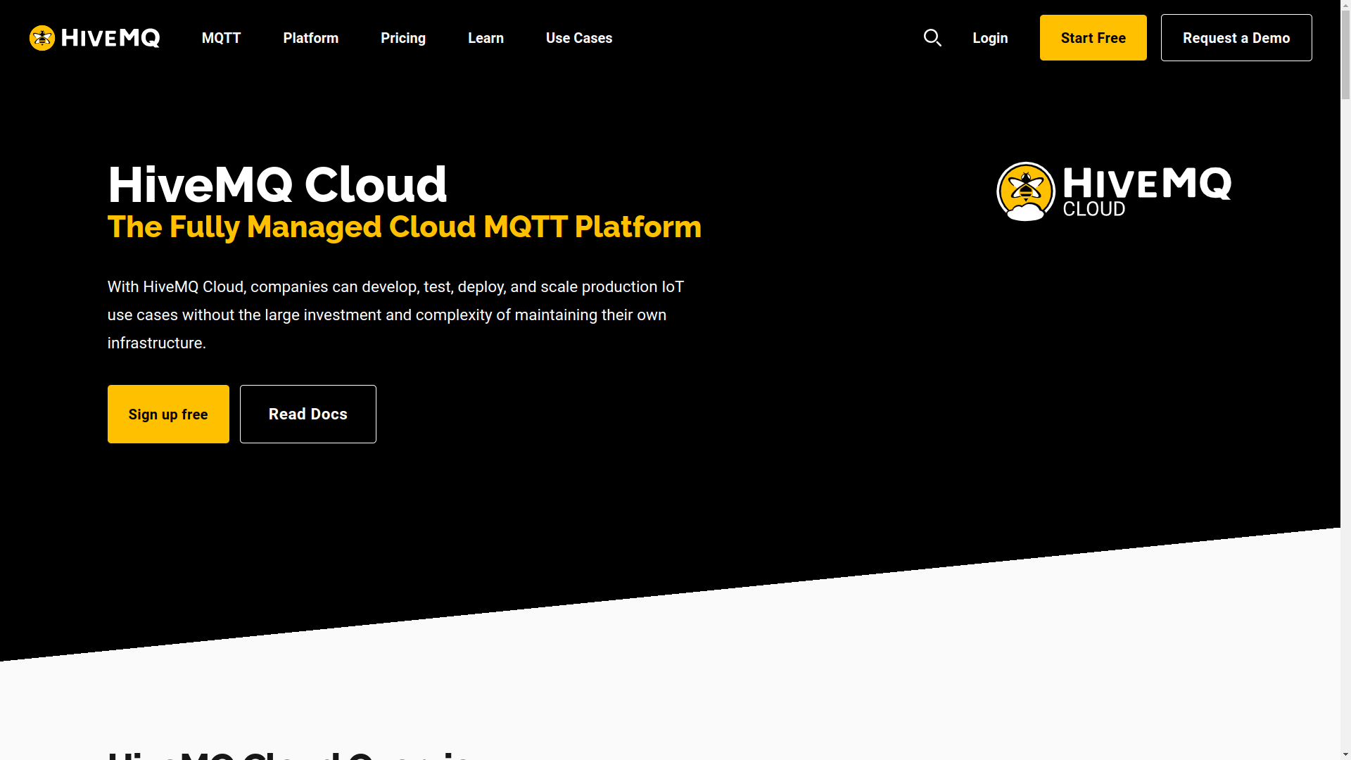This screenshot has height=760, width=1351.
Task: Click the Login link
Action: point(990,38)
